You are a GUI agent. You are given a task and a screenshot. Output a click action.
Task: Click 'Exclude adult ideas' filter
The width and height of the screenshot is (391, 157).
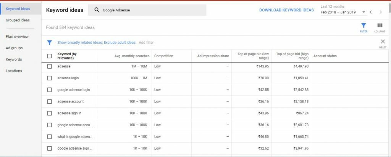point(120,43)
